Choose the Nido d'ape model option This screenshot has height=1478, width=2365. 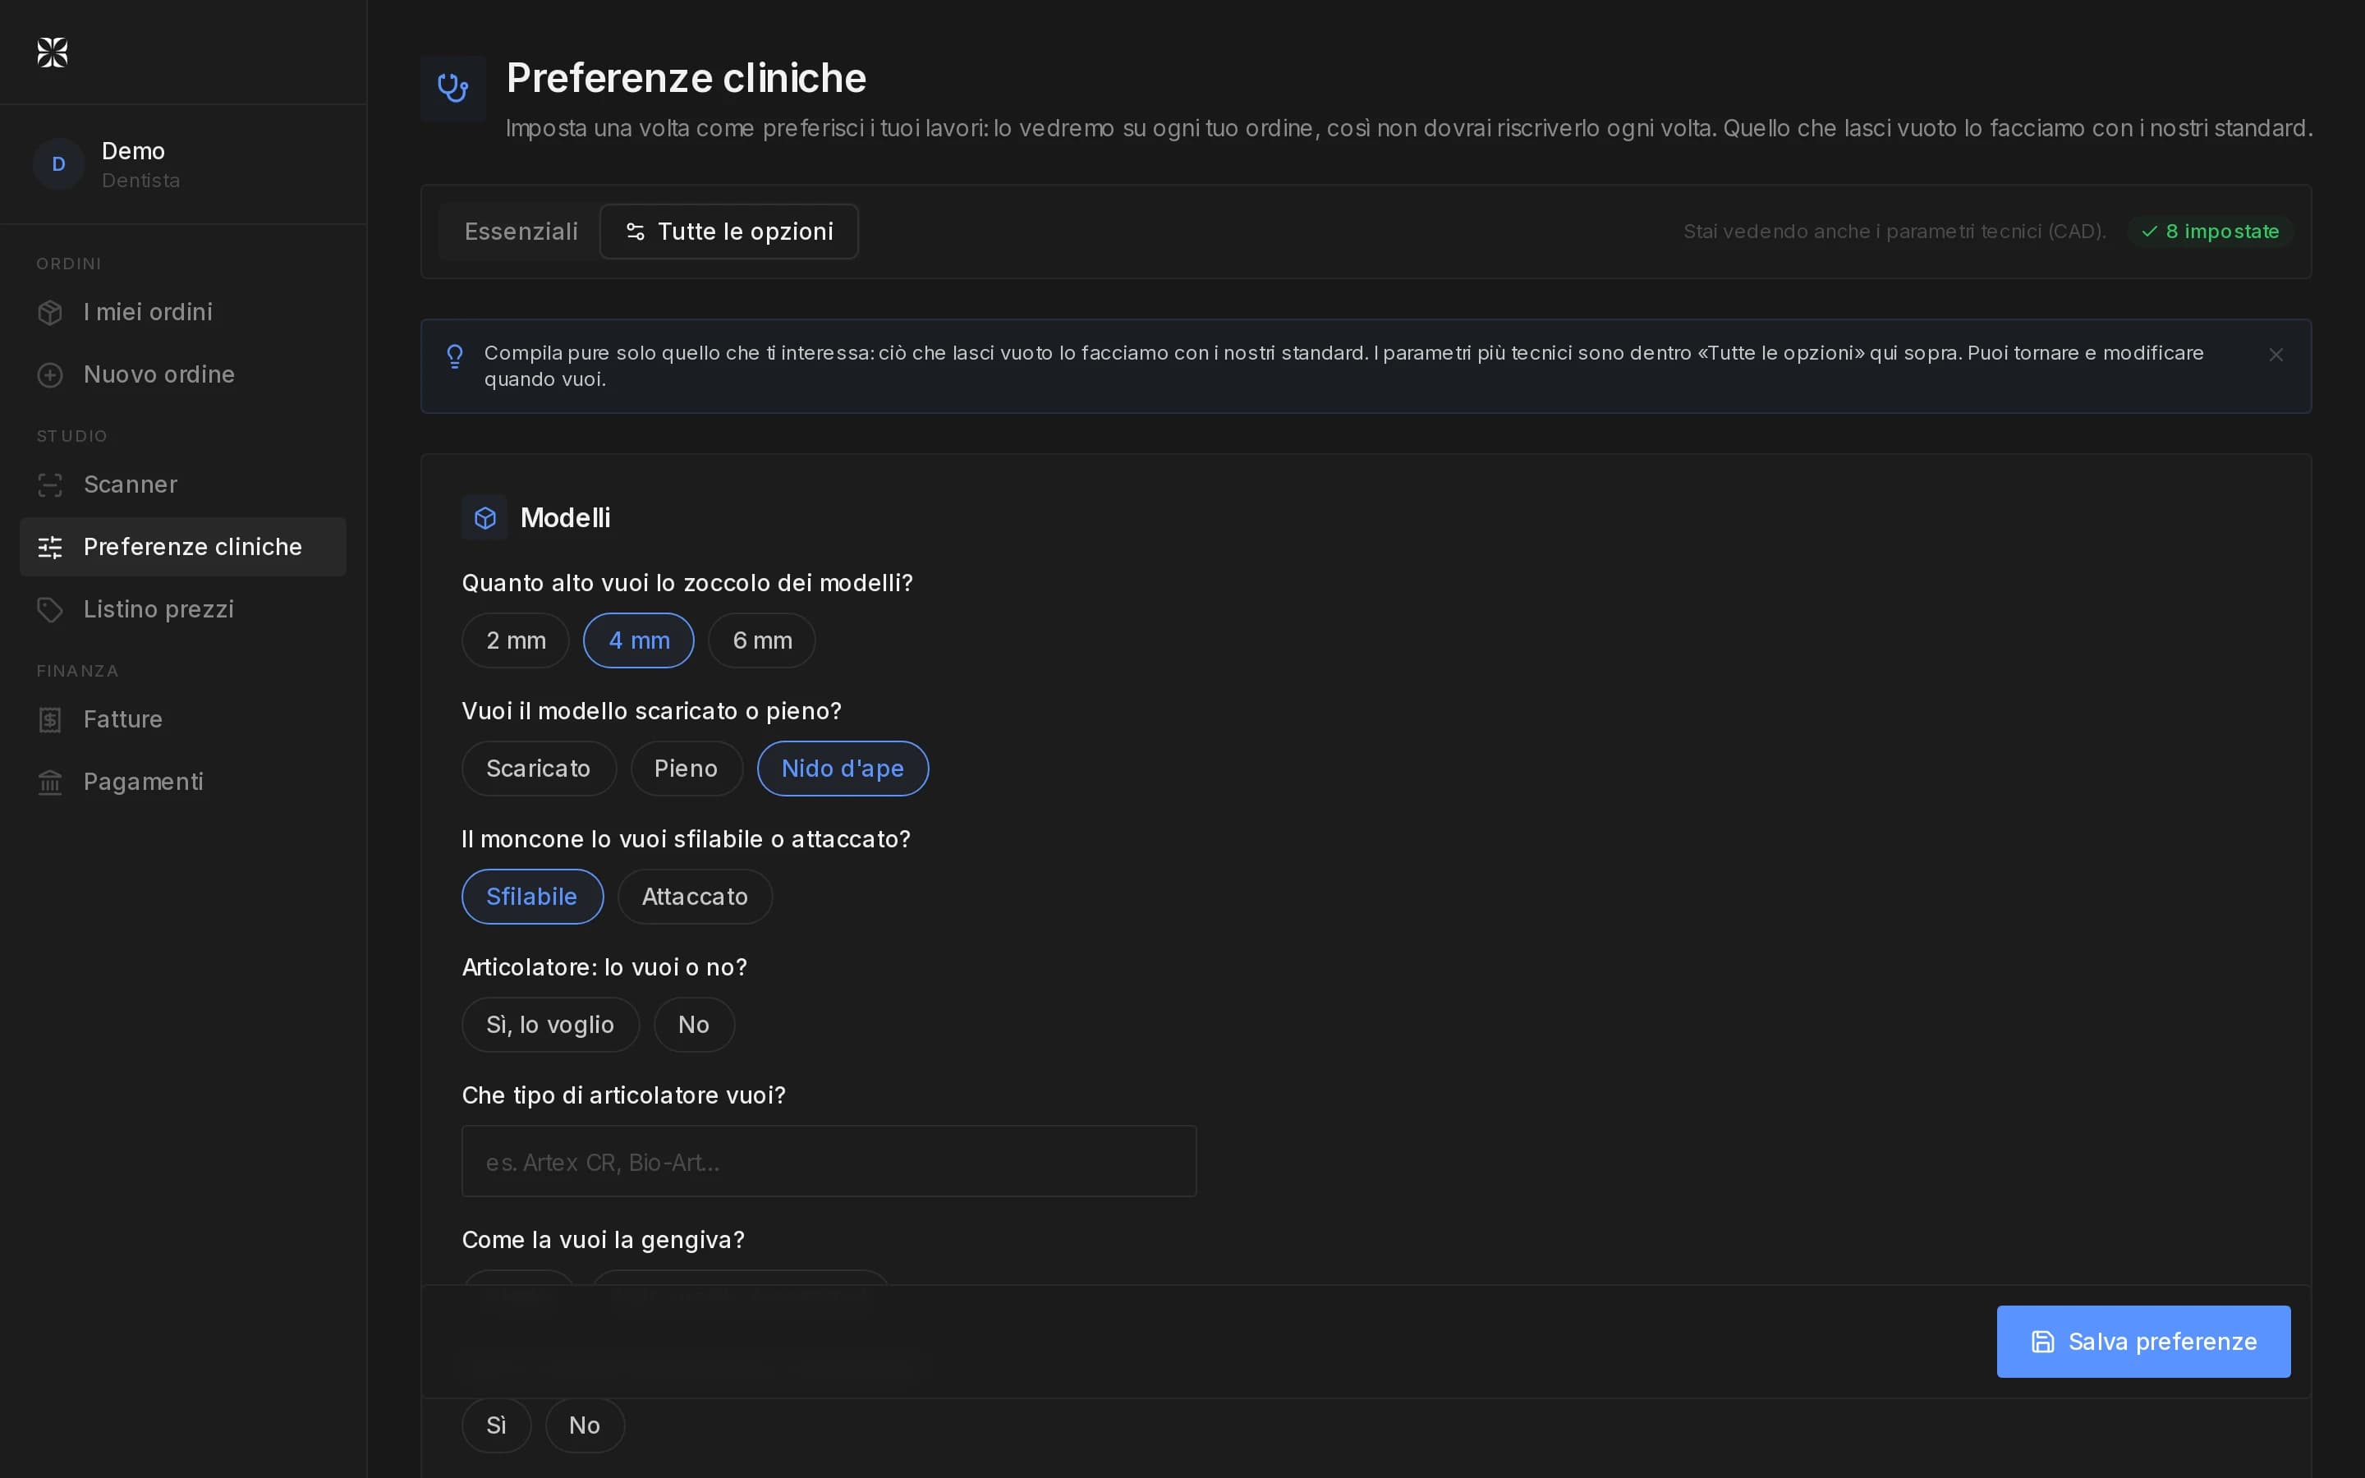(843, 769)
